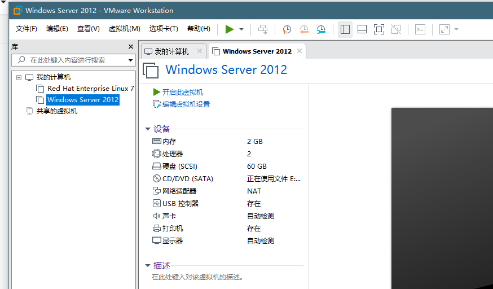Click the 打印机 printer device row
The height and width of the screenshot is (289, 493).
(x=226, y=228)
